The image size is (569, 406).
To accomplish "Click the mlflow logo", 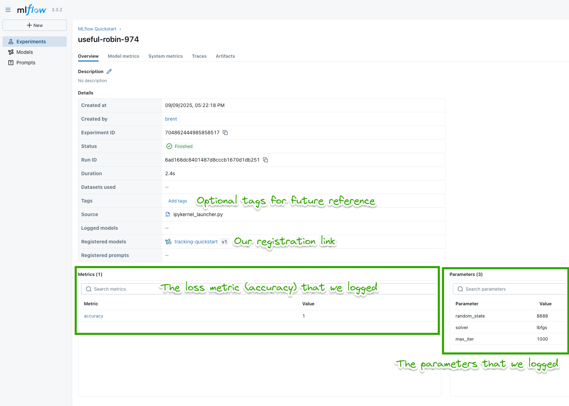I will [x=31, y=10].
